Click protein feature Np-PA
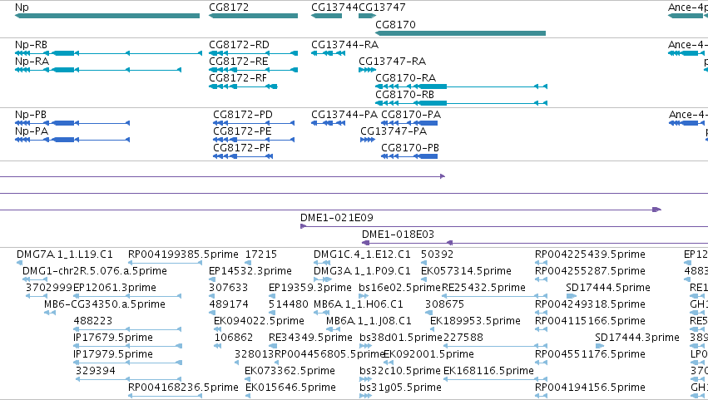 pyautogui.click(x=72, y=140)
